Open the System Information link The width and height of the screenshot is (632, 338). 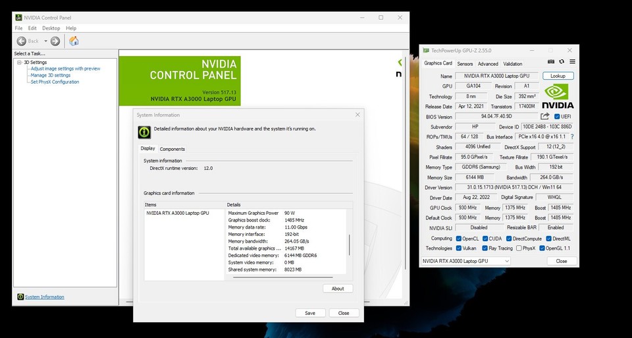click(44, 297)
